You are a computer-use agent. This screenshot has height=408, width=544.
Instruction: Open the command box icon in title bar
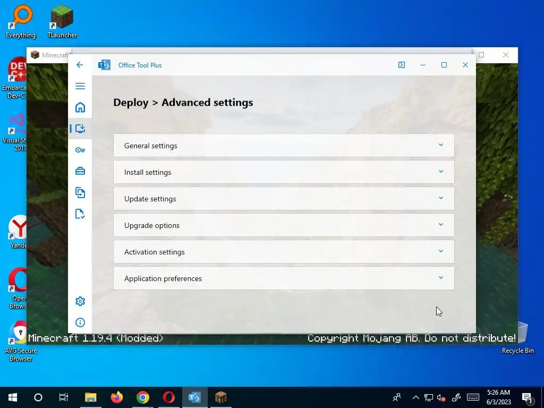tap(402, 65)
